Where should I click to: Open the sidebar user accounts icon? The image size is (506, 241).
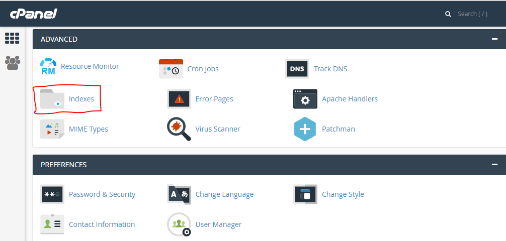pos(13,62)
